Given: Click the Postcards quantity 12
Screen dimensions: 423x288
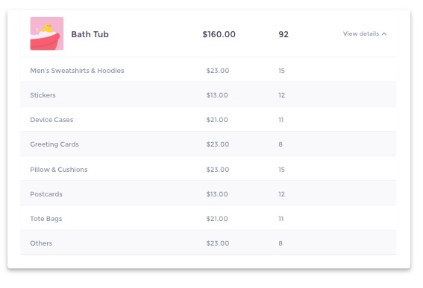Looking at the screenshot, I should pyautogui.click(x=282, y=194).
